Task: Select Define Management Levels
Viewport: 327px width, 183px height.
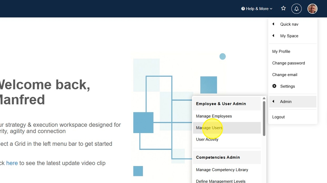Action: pos(220,181)
